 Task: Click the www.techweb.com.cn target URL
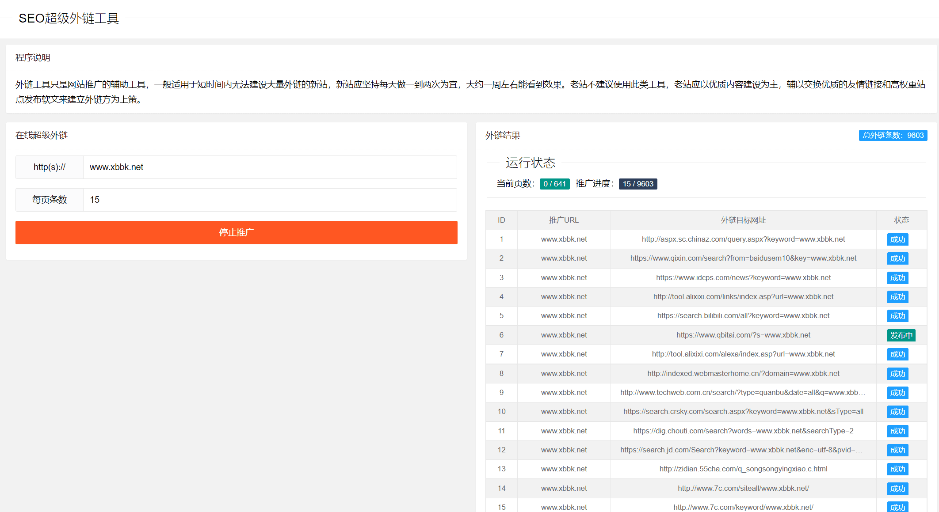click(743, 392)
